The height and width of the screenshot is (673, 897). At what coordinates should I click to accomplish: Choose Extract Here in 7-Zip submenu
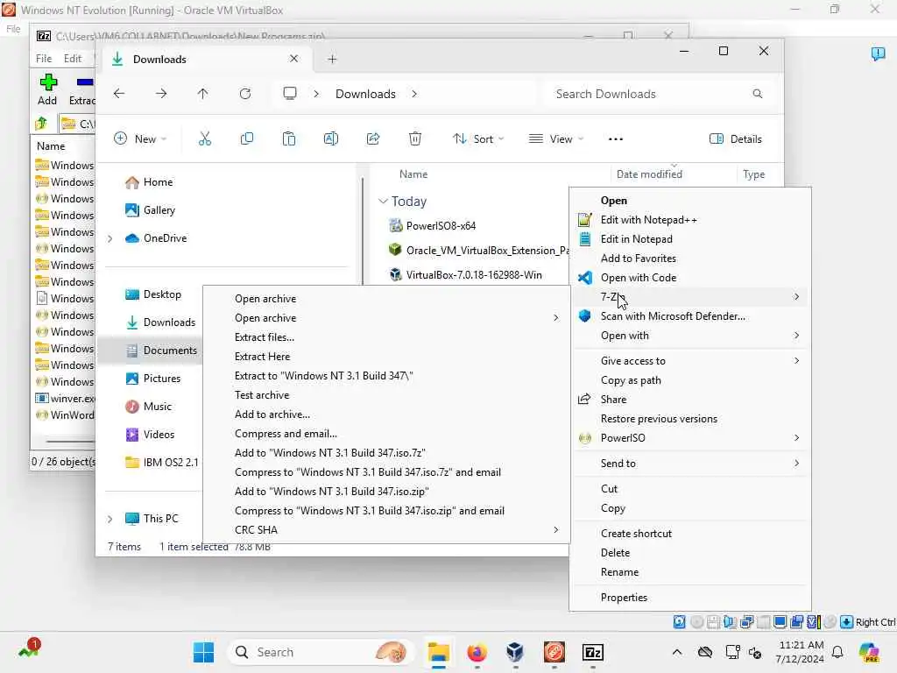click(x=262, y=357)
